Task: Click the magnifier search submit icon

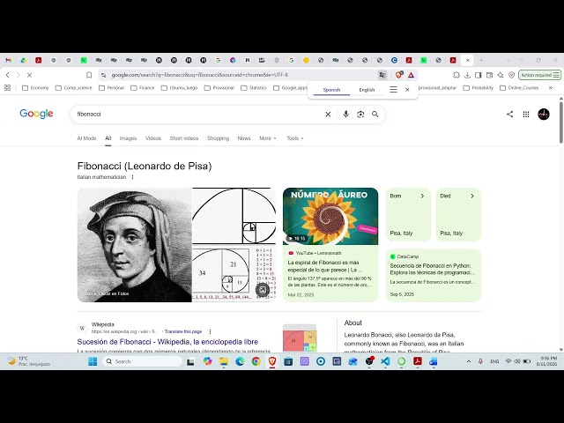Action: tap(375, 114)
